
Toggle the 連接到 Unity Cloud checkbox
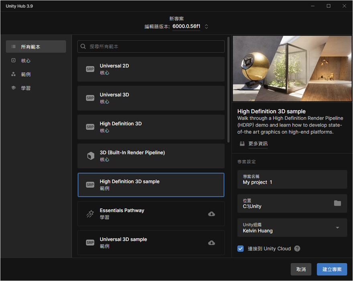pyautogui.click(x=241, y=248)
